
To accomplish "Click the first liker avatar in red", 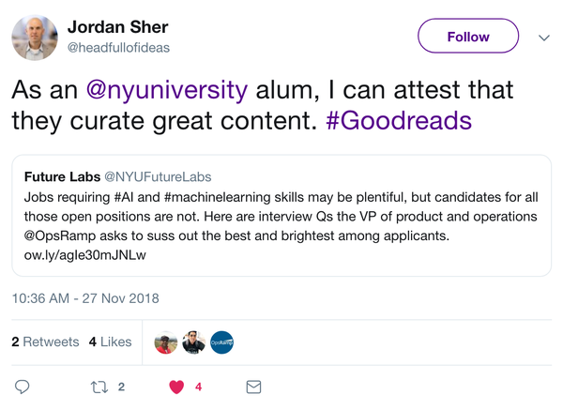I will 166,343.
